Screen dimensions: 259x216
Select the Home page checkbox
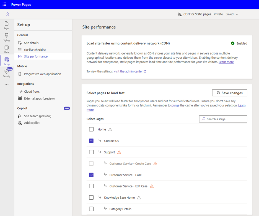click(91, 129)
